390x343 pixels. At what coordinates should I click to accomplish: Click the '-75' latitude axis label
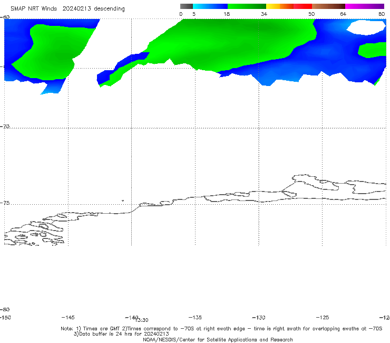coord(5,203)
